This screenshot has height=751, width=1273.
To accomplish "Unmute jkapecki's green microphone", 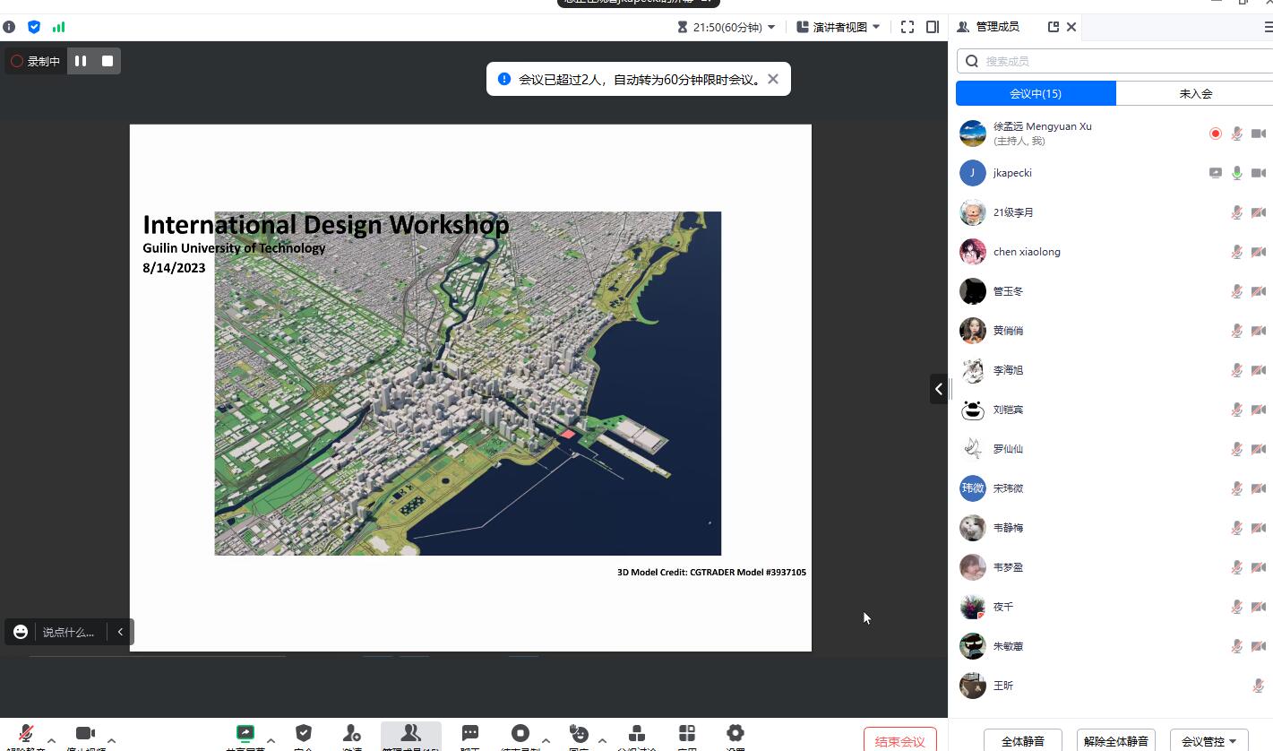I will pyautogui.click(x=1237, y=173).
